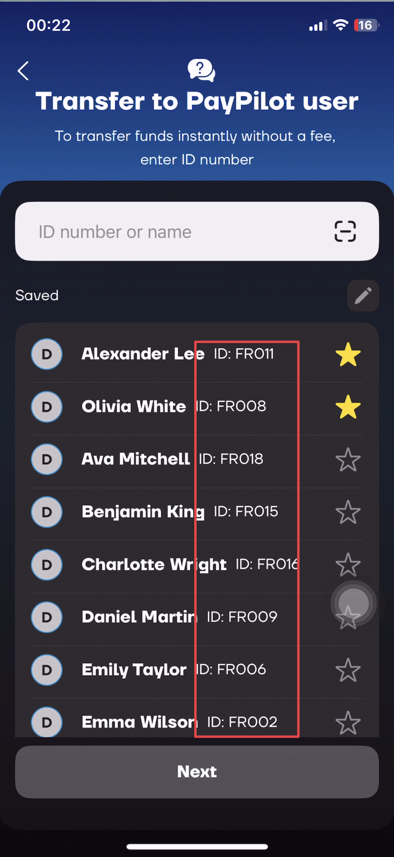Tap the floating assistive touch button
The height and width of the screenshot is (857, 394).
353,603
